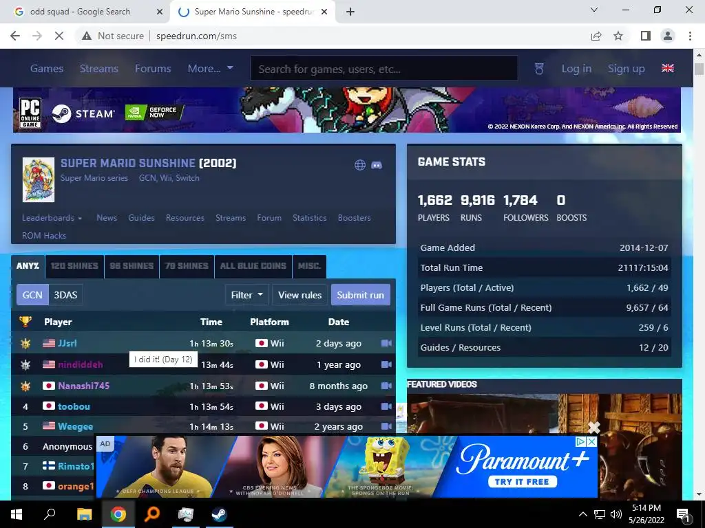Open Nanashi745's run video icon

pyautogui.click(x=386, y=385)
